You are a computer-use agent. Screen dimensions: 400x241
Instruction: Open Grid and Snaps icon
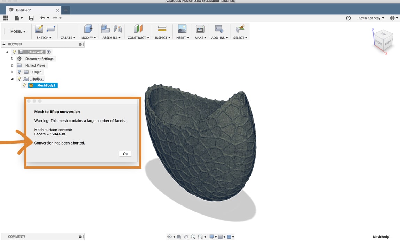pos(221,237)
